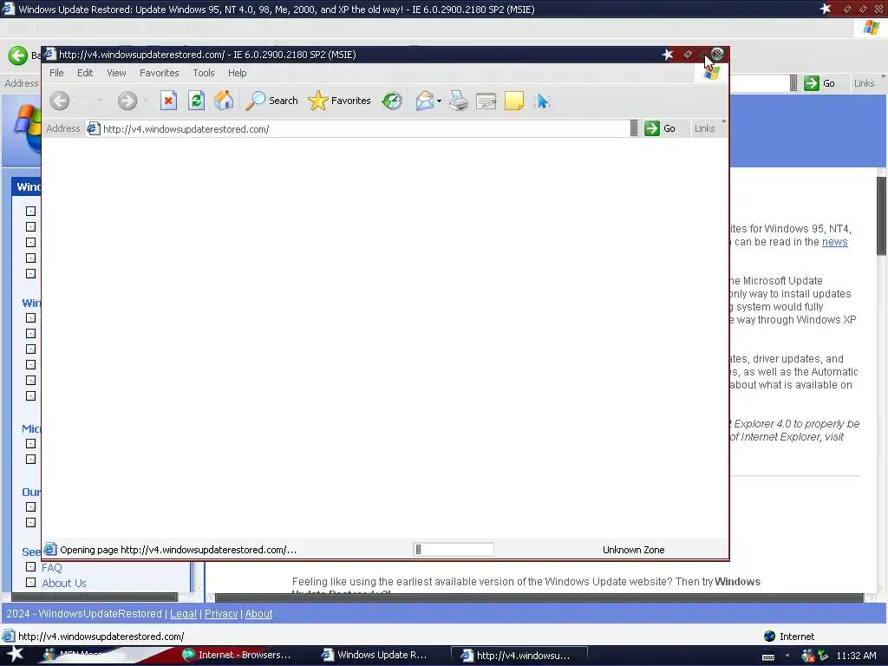Click the Go button in the background window

click(819, 83)
